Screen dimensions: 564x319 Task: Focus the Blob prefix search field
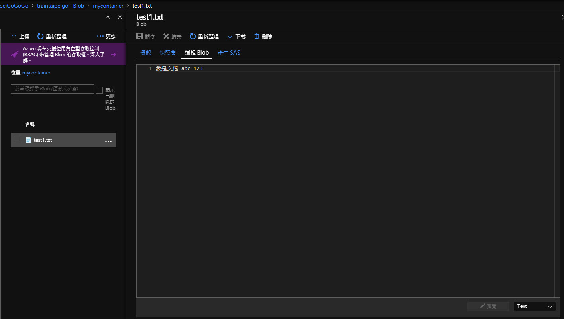coord(52,89)
